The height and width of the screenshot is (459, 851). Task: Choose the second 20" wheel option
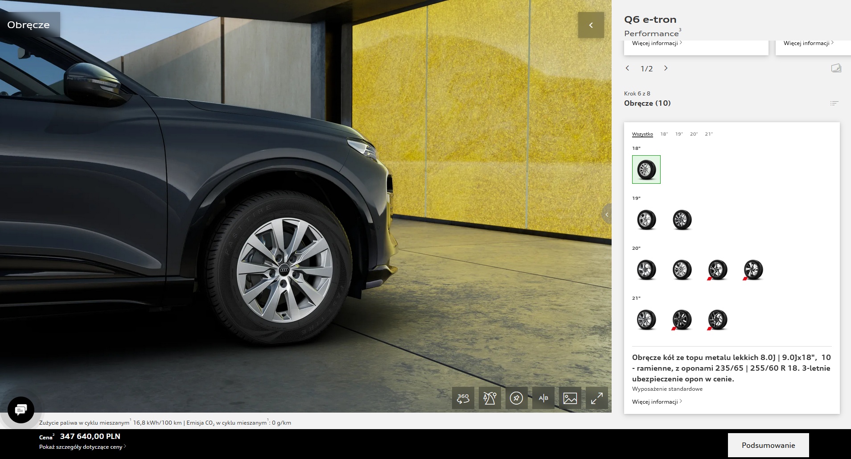tap(682, 269)
